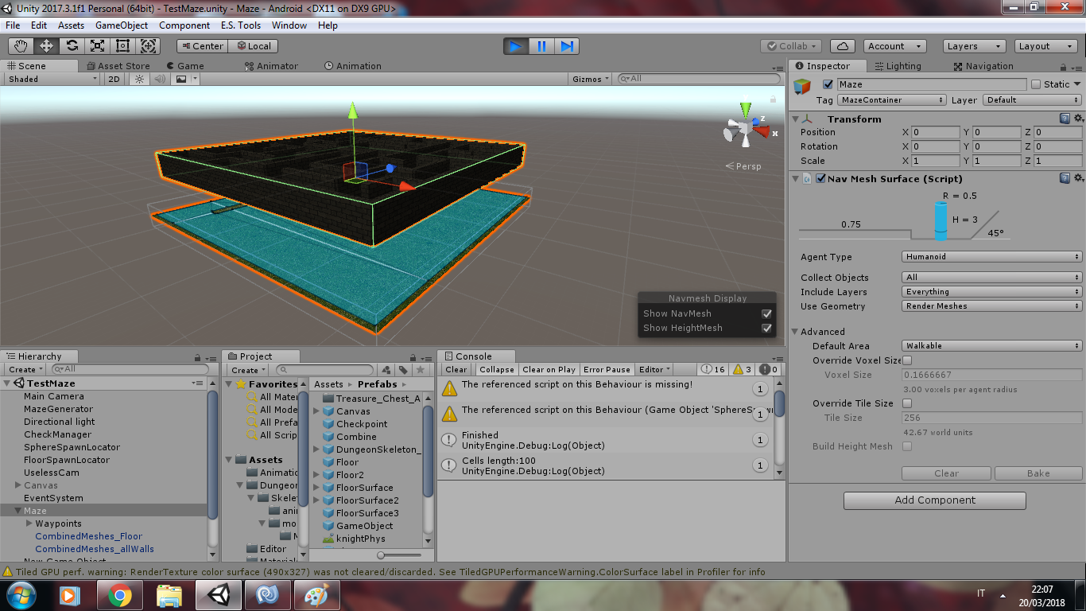Open Include Layers dropdown
Screen dimensions: 1086x611
tap(992, 292)
